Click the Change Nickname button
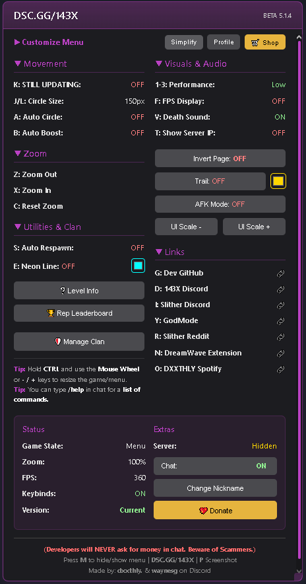 pos(215,488)
